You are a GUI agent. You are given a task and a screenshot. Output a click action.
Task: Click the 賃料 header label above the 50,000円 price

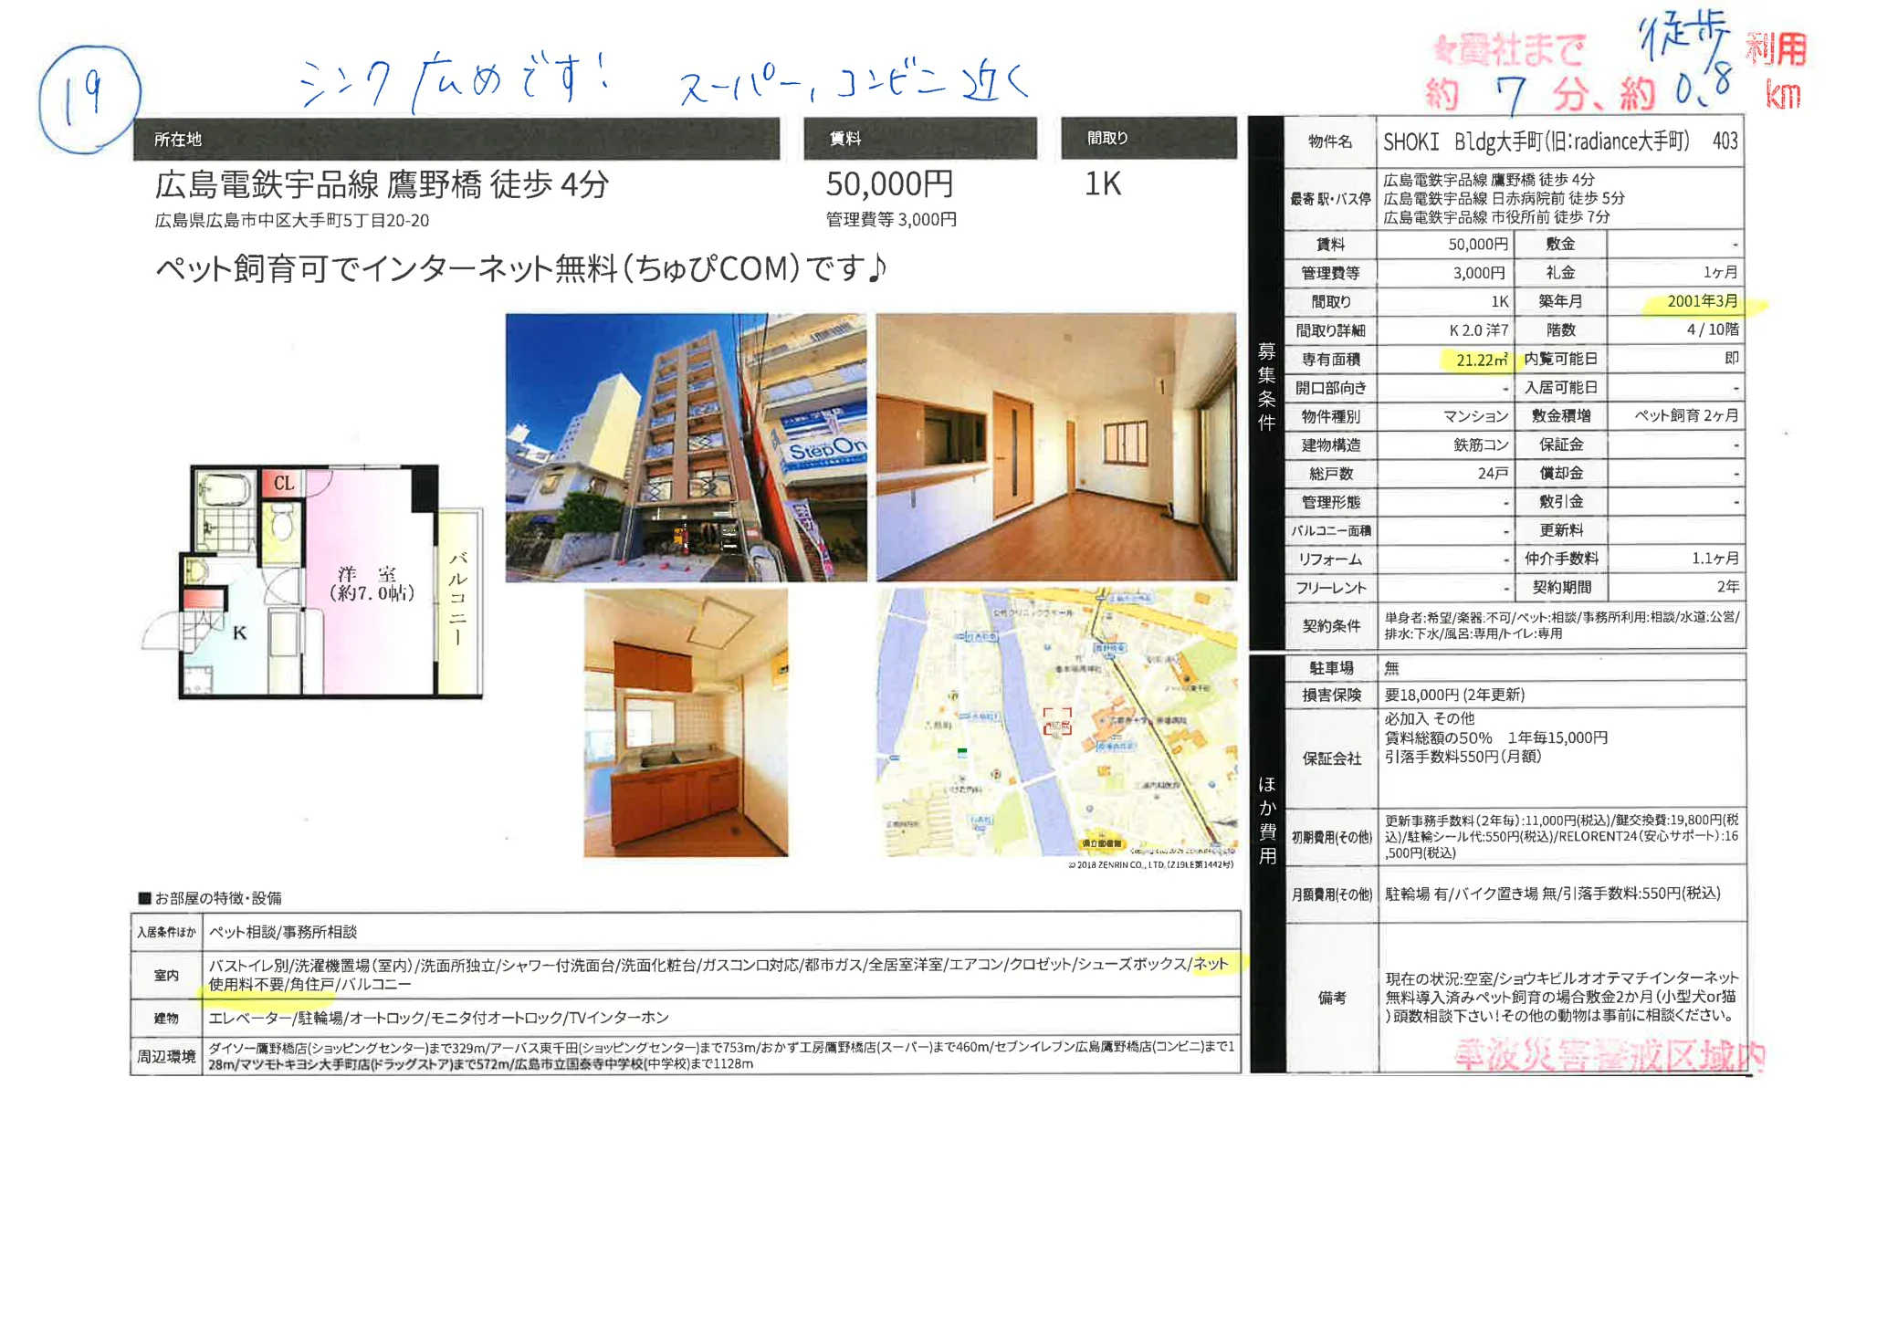point(844,139)
